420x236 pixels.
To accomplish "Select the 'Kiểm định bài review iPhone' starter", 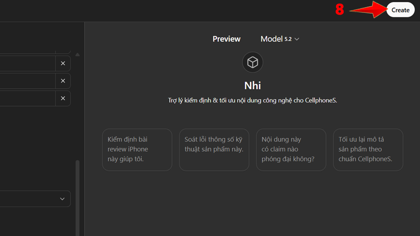I will 137,149.
